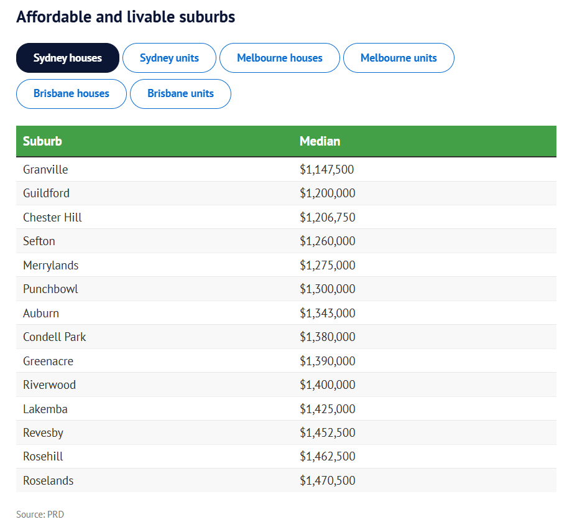Click the Sefton suburb name
This screenshot has height=527, width=567.
[39, 241]
